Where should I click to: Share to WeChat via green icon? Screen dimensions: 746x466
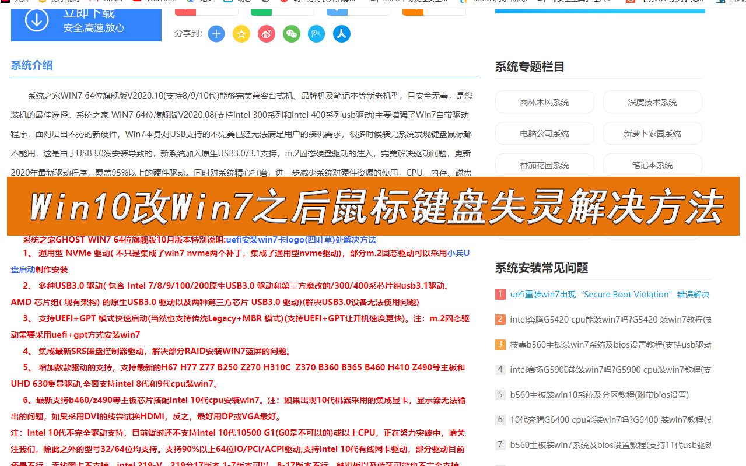tap(292, 34)
